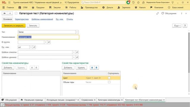
Task: Open the Шаблон ценника linked item
Action: 77,57
